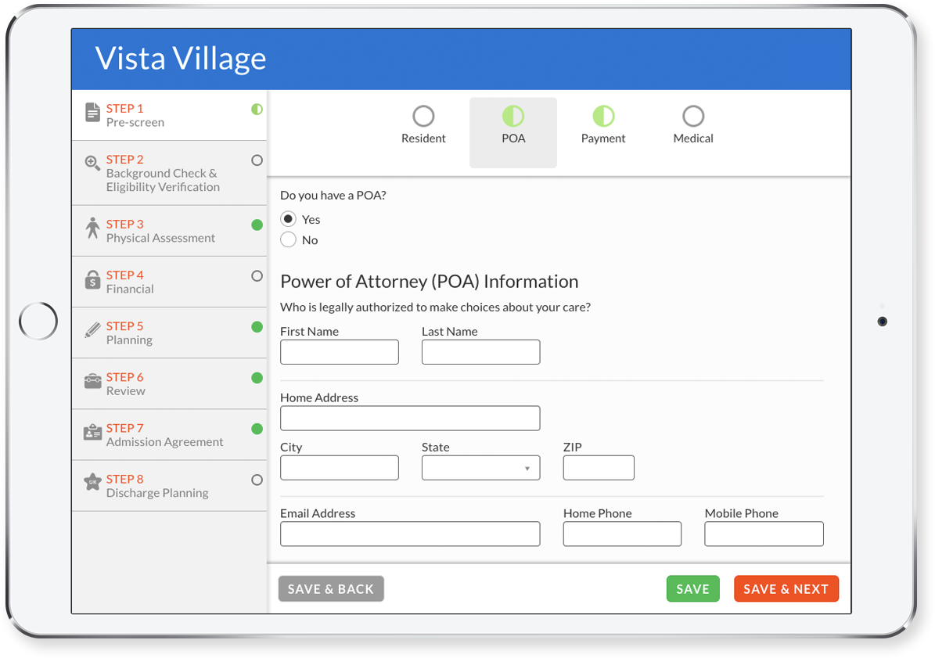The width and height of the screenshot is (935, 658).
Task: Click Step 1 half-complete status indicator
Action: coord(257,109)
